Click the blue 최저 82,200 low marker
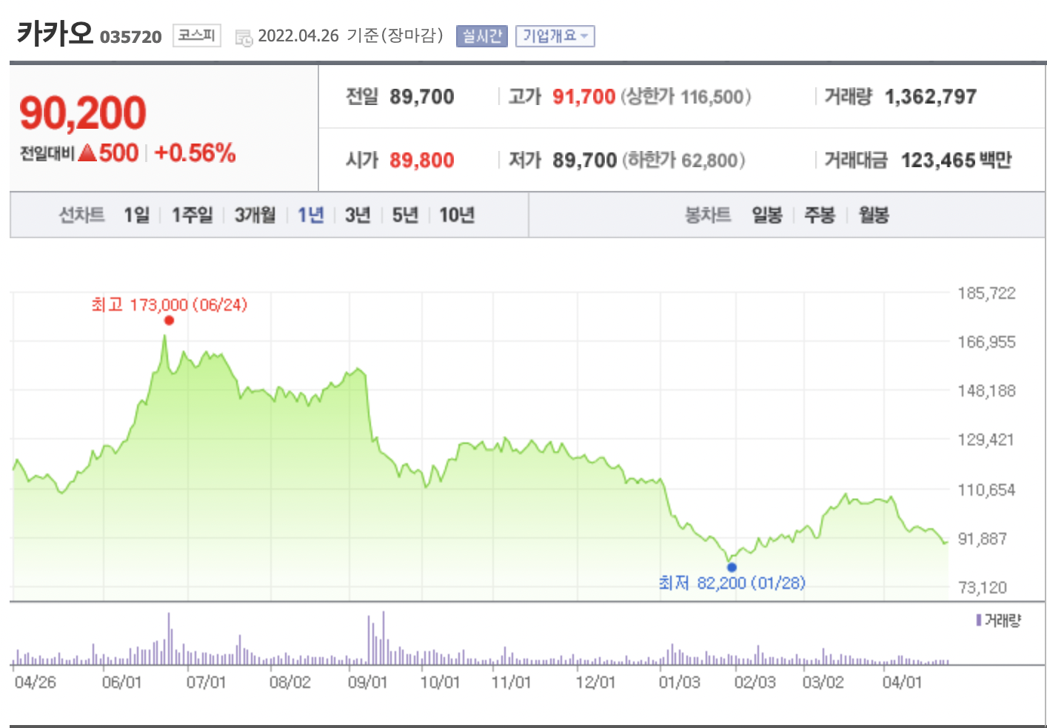Viewport: 1047px width, 728px height. point(732,567)
